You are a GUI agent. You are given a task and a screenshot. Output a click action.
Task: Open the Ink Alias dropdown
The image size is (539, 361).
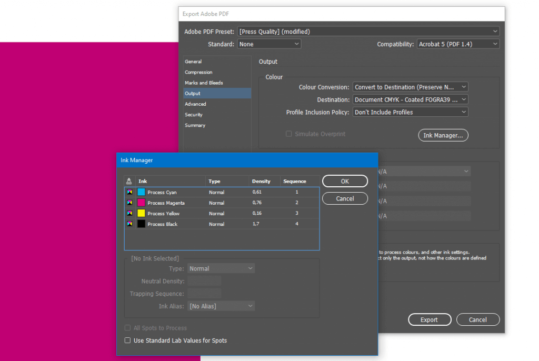[221, 306]
